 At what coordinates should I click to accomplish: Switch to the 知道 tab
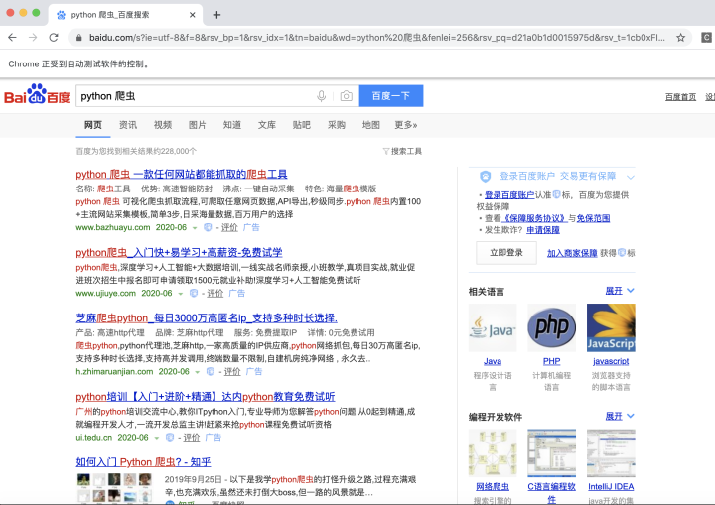tap(232, 125)
